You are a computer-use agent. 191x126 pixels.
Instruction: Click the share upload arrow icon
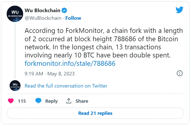coord(68,101)
